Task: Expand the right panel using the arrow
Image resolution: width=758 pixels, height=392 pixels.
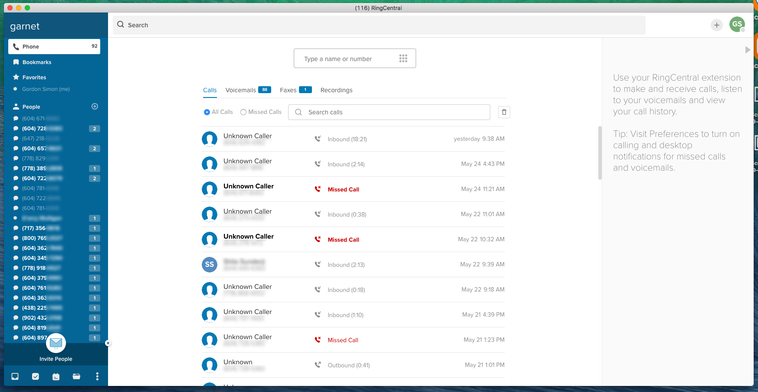Action: tap(748, 50)
